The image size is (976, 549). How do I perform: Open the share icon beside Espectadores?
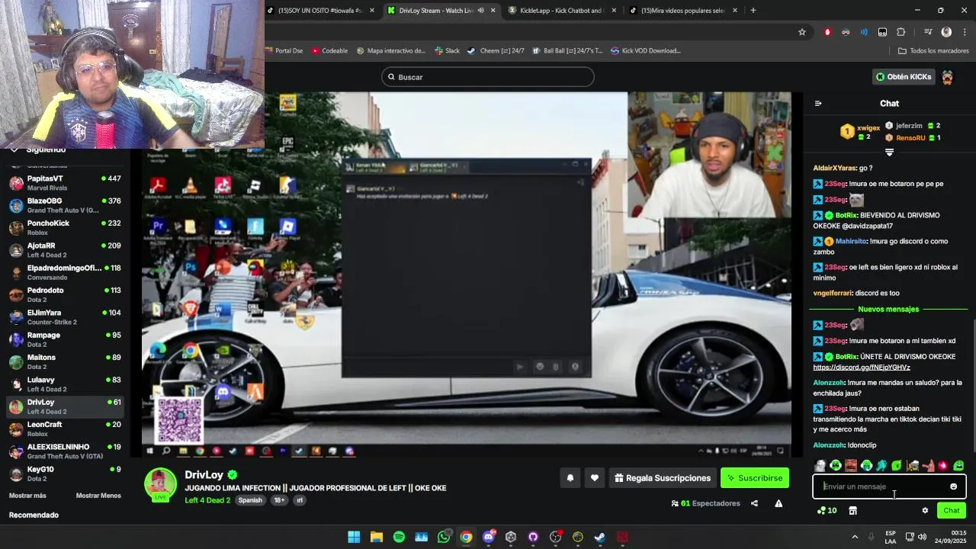[x=754, y=503]
